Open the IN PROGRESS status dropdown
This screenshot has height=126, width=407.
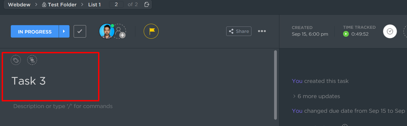pyautogui.click(x=35, y=32)
